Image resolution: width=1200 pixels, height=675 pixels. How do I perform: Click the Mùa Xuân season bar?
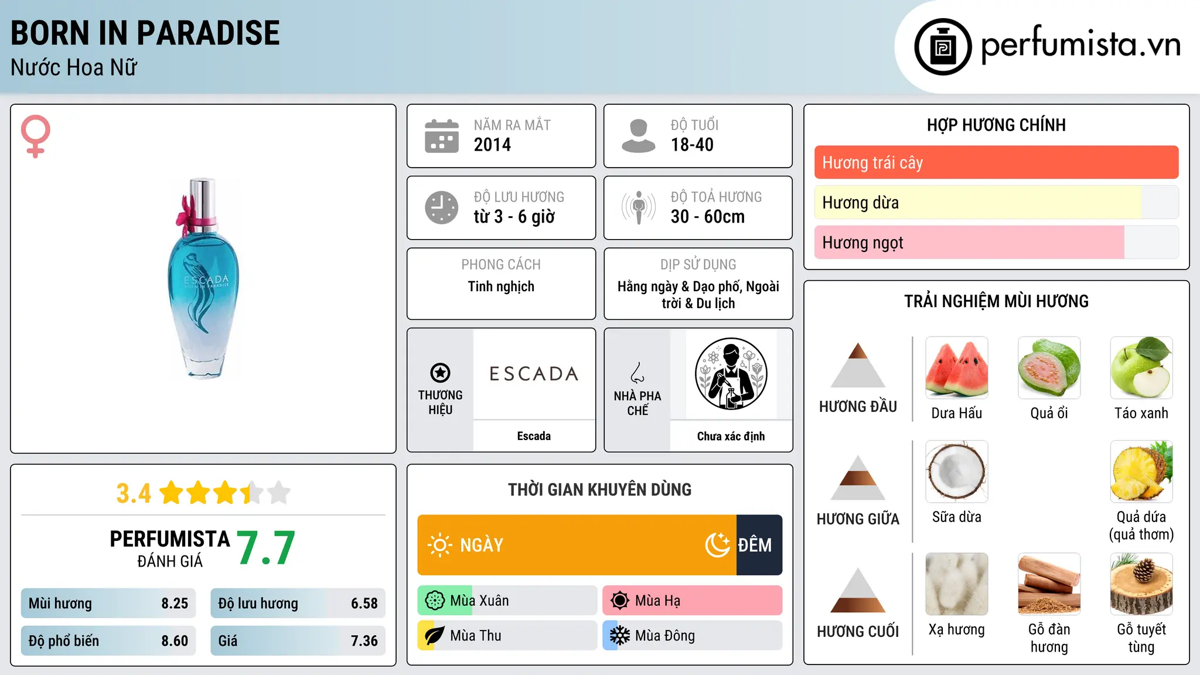coord(507,601)
